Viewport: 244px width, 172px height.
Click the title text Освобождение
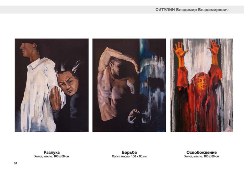coord(202,152)
